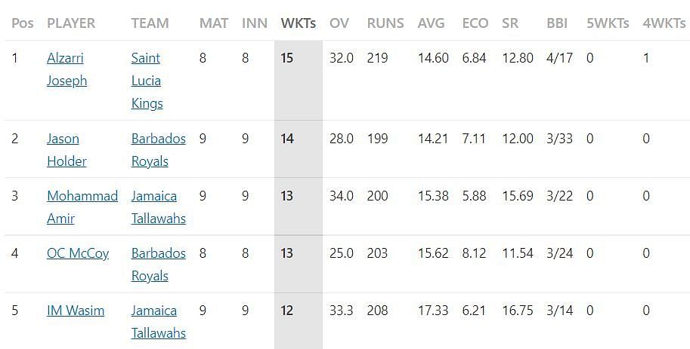Sort by the ECO column header
The image size is (690, 349).
475,23
